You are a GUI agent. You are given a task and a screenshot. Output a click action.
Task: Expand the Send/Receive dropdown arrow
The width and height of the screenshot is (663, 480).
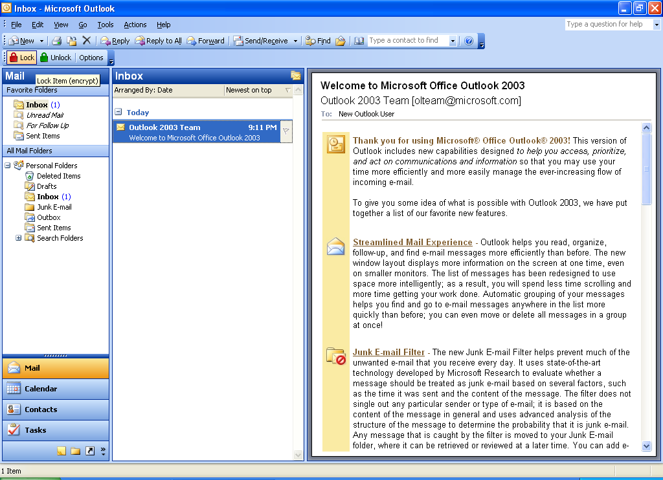[x=295, y=41]
